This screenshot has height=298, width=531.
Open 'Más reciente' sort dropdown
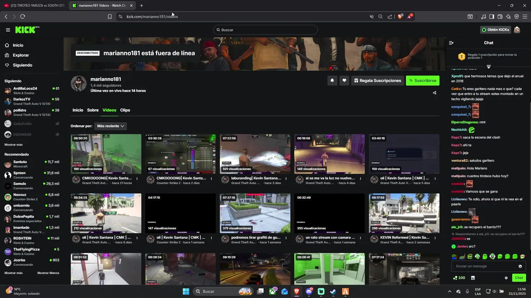pos(111,126)
